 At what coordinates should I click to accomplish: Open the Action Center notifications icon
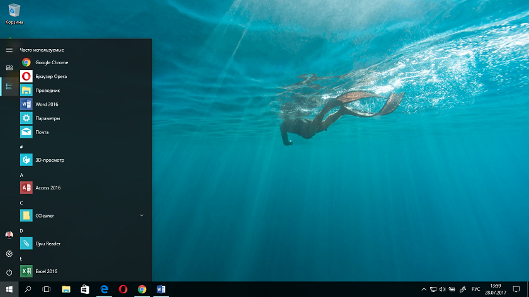pyautogui.click(x=516, y=289)
